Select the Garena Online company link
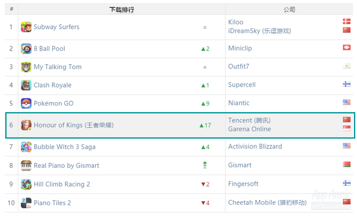357x216 pixels. (x=249, y=129)
